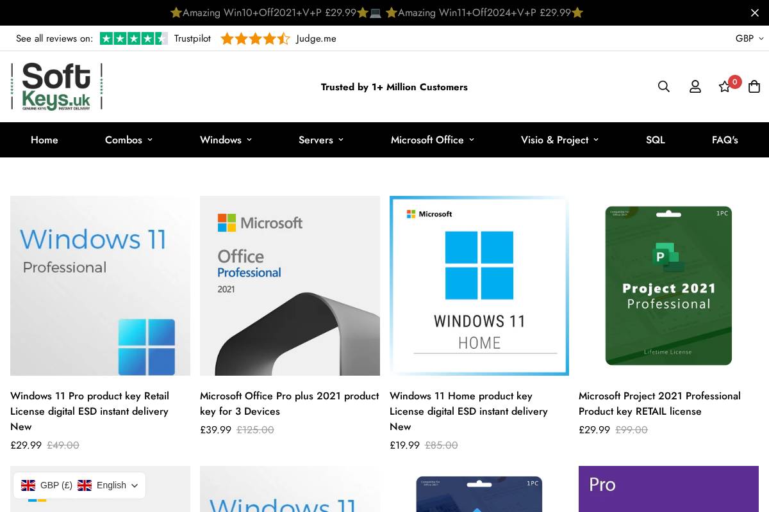Click the £39.99 Office Pro price
This screenshot has height=512, width=769.
(x=215, y=429)
